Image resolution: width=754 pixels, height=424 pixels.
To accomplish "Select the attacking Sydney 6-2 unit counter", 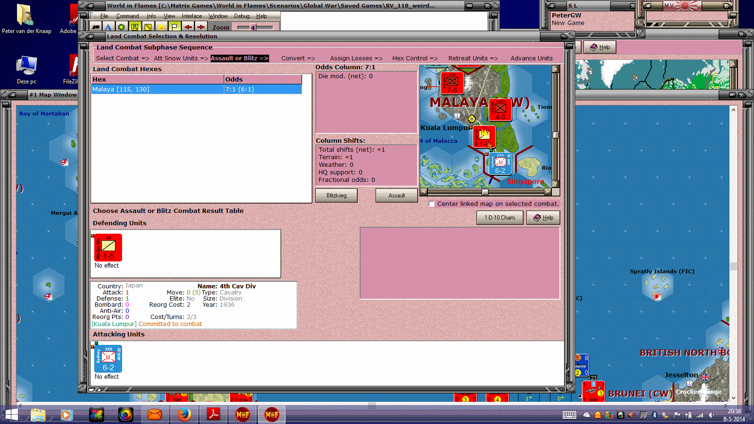I will coord(108,359).
